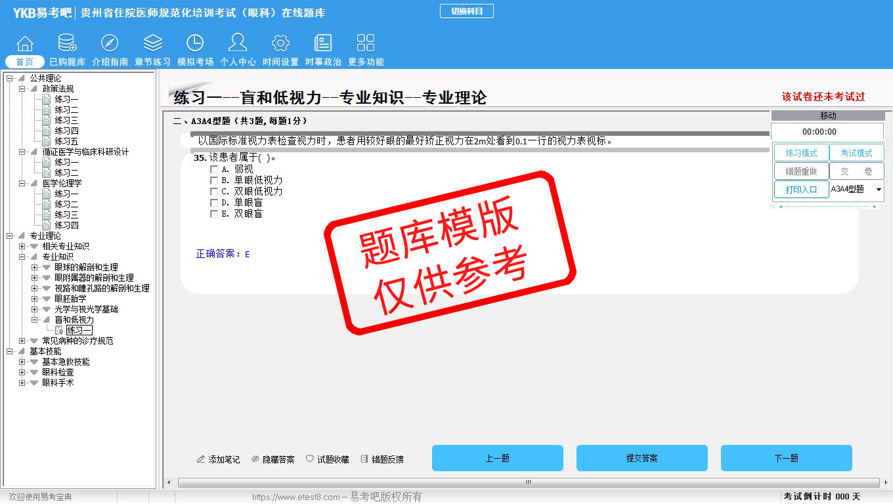Collapse the 政策法规 tree node
893x504 pixels.
[22, 89]
